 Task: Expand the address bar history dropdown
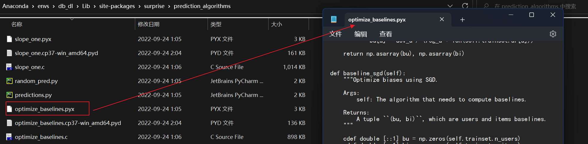click(x=450, y=6)
